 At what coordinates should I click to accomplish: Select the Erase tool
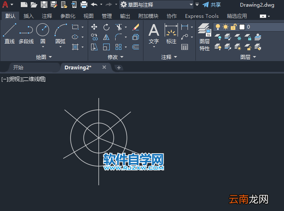coord(136,27)
